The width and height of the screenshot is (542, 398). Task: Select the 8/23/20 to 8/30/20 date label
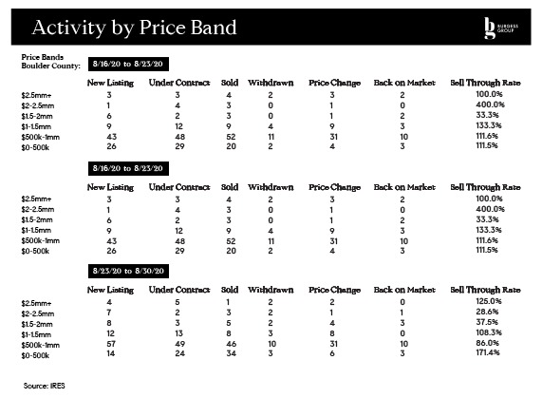128,271
